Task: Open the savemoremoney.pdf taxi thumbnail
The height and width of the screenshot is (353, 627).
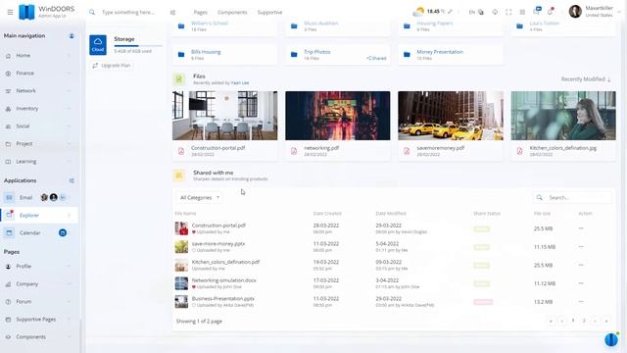Action: [x=451, y=116]
